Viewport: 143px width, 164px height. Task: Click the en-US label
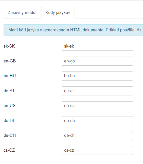coord(9,106)
